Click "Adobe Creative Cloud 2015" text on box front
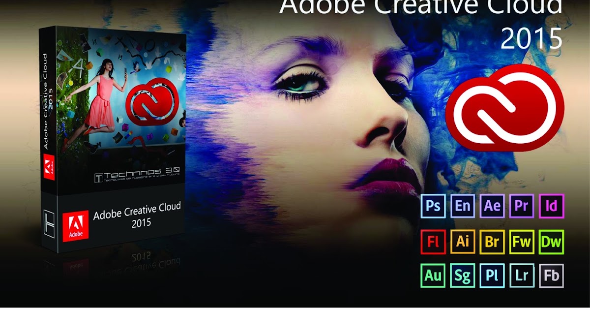Screen dimensions: 590x310 [137, 214]
